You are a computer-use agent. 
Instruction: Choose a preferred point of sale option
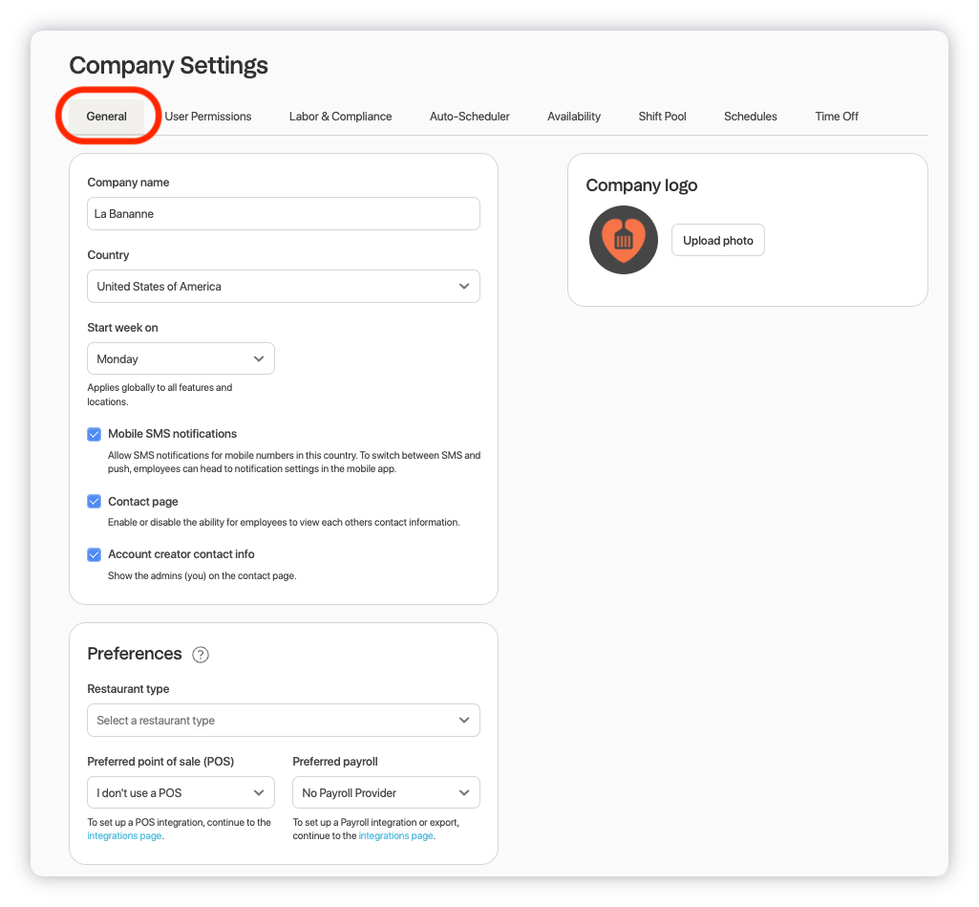click(181, 793)
